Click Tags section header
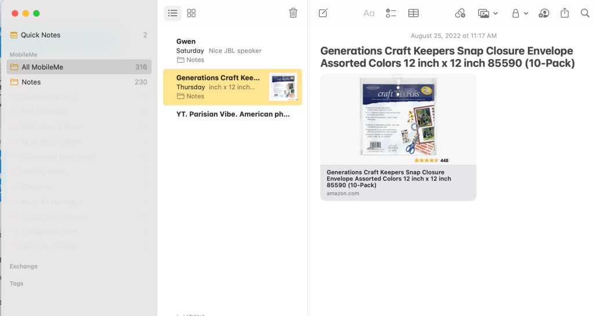594x316 pixels. (x=16, y=284)
